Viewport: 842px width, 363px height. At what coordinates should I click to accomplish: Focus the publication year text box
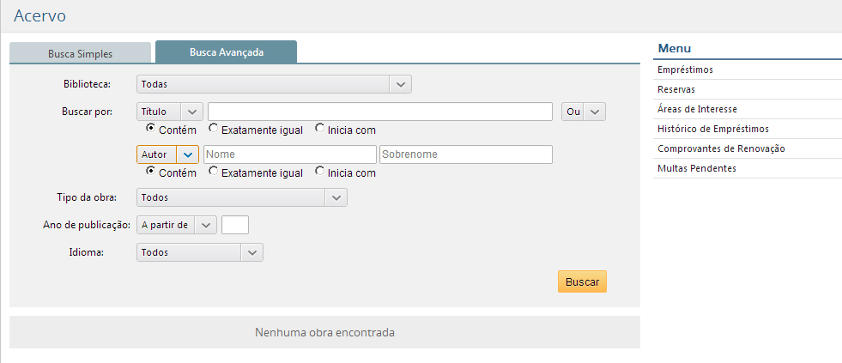click(234, 225)
